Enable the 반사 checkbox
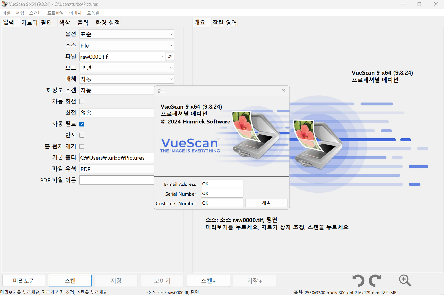Image resolution: width=444 pixels, height=295 pixels. [x=82, y=135]
